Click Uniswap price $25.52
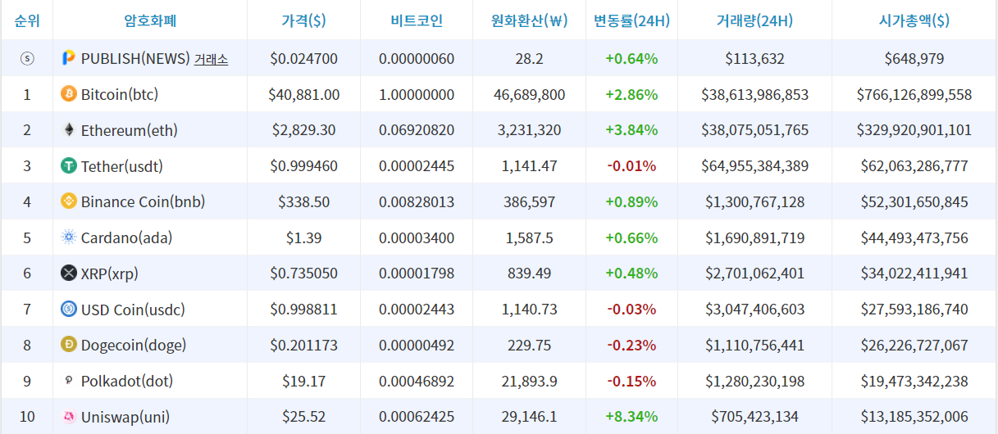Image resolution: width=998 pixels, height=434 pixels. pos(304,417)
